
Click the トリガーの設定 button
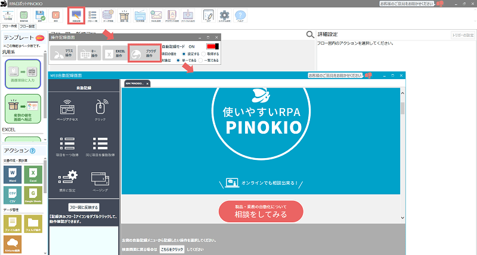[x=463, y=35]
